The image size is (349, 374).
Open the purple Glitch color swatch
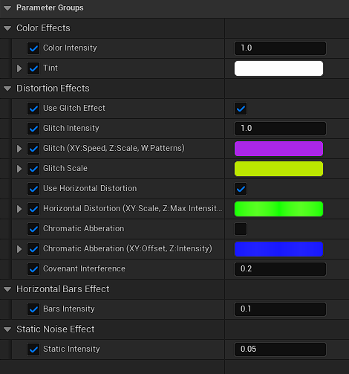pyautogui.click(x=278, y=149)
